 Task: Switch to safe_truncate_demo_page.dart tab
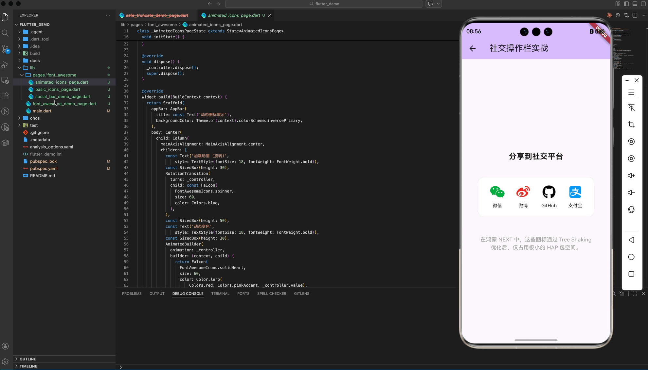tap(157, 15)
